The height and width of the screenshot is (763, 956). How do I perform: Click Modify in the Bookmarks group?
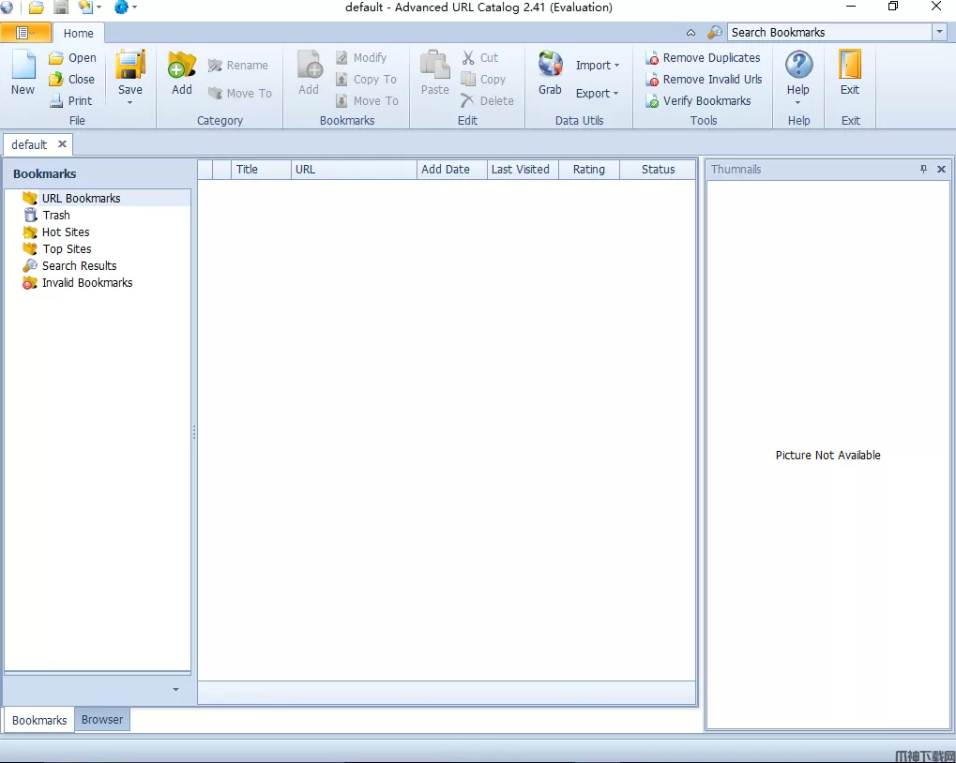pyautogui.click(x=361, y=58)
